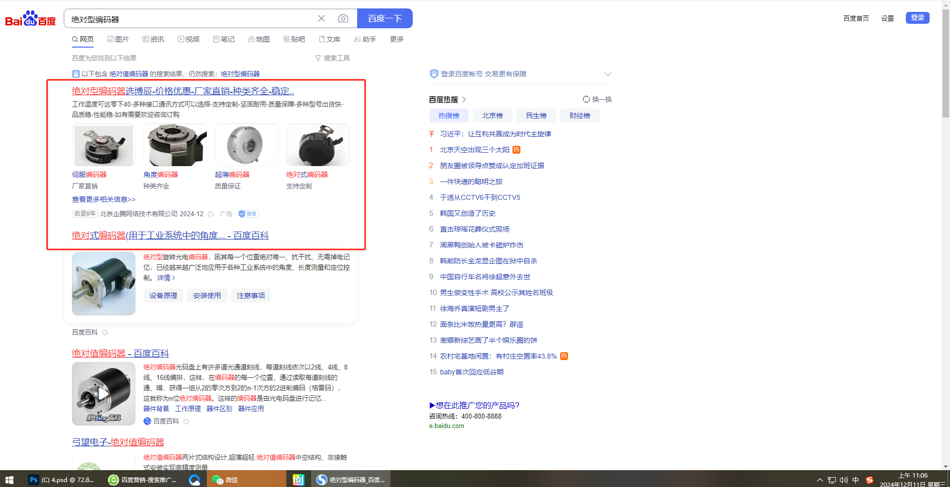Select the 民生榜 tab

click(536, 116)
